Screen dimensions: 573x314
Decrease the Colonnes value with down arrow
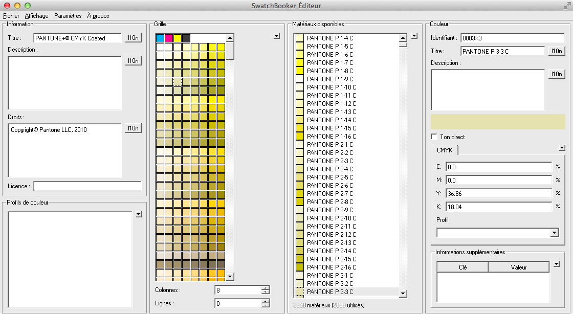[x=266, y=292]
